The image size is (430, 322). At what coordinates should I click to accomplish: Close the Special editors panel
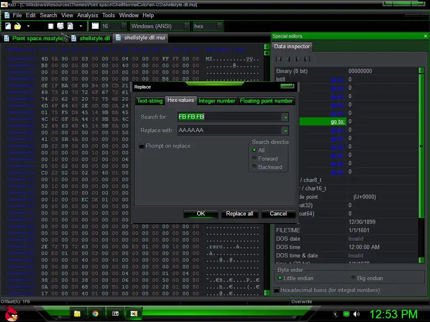[x=425, y=36]
